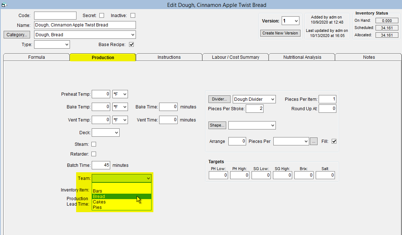
Task: Enable the Steam checkbox
Action: coord(94,144)
